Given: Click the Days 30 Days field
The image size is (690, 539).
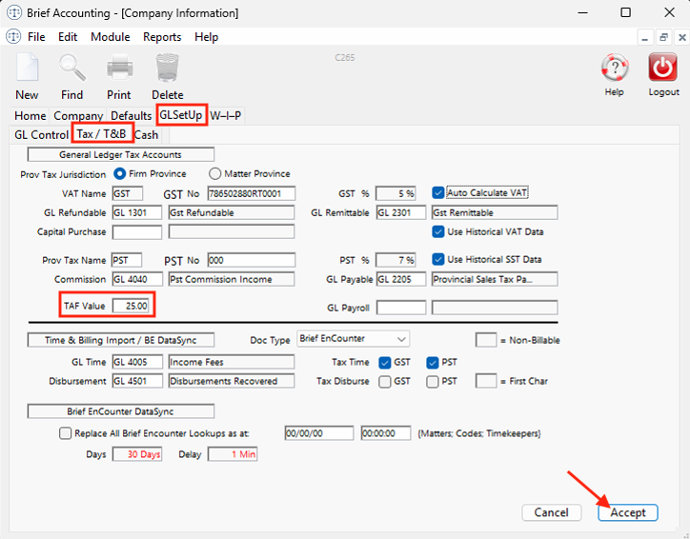Looking at the screenshot, I should coord(137,454).
